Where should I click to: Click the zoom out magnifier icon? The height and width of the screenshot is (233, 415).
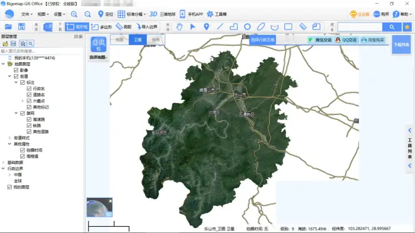87,14
